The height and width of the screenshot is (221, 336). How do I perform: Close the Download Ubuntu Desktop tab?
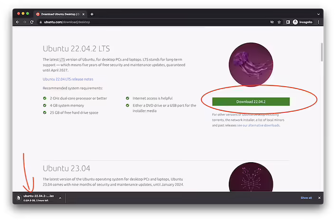pos(84,14)
